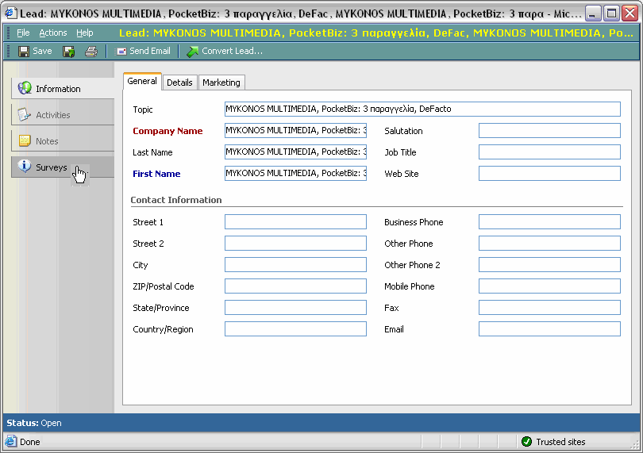The width and height of the screenshot is (643, 453).
Task: Click the Web Site input field
Action: 549,173
